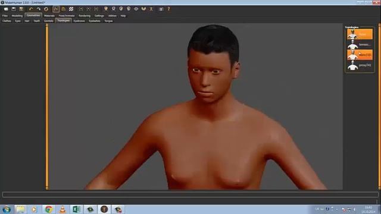Click the Reset human circular icon
The height and width of the screenshot is (214, 381).
(x=46, y=9)
